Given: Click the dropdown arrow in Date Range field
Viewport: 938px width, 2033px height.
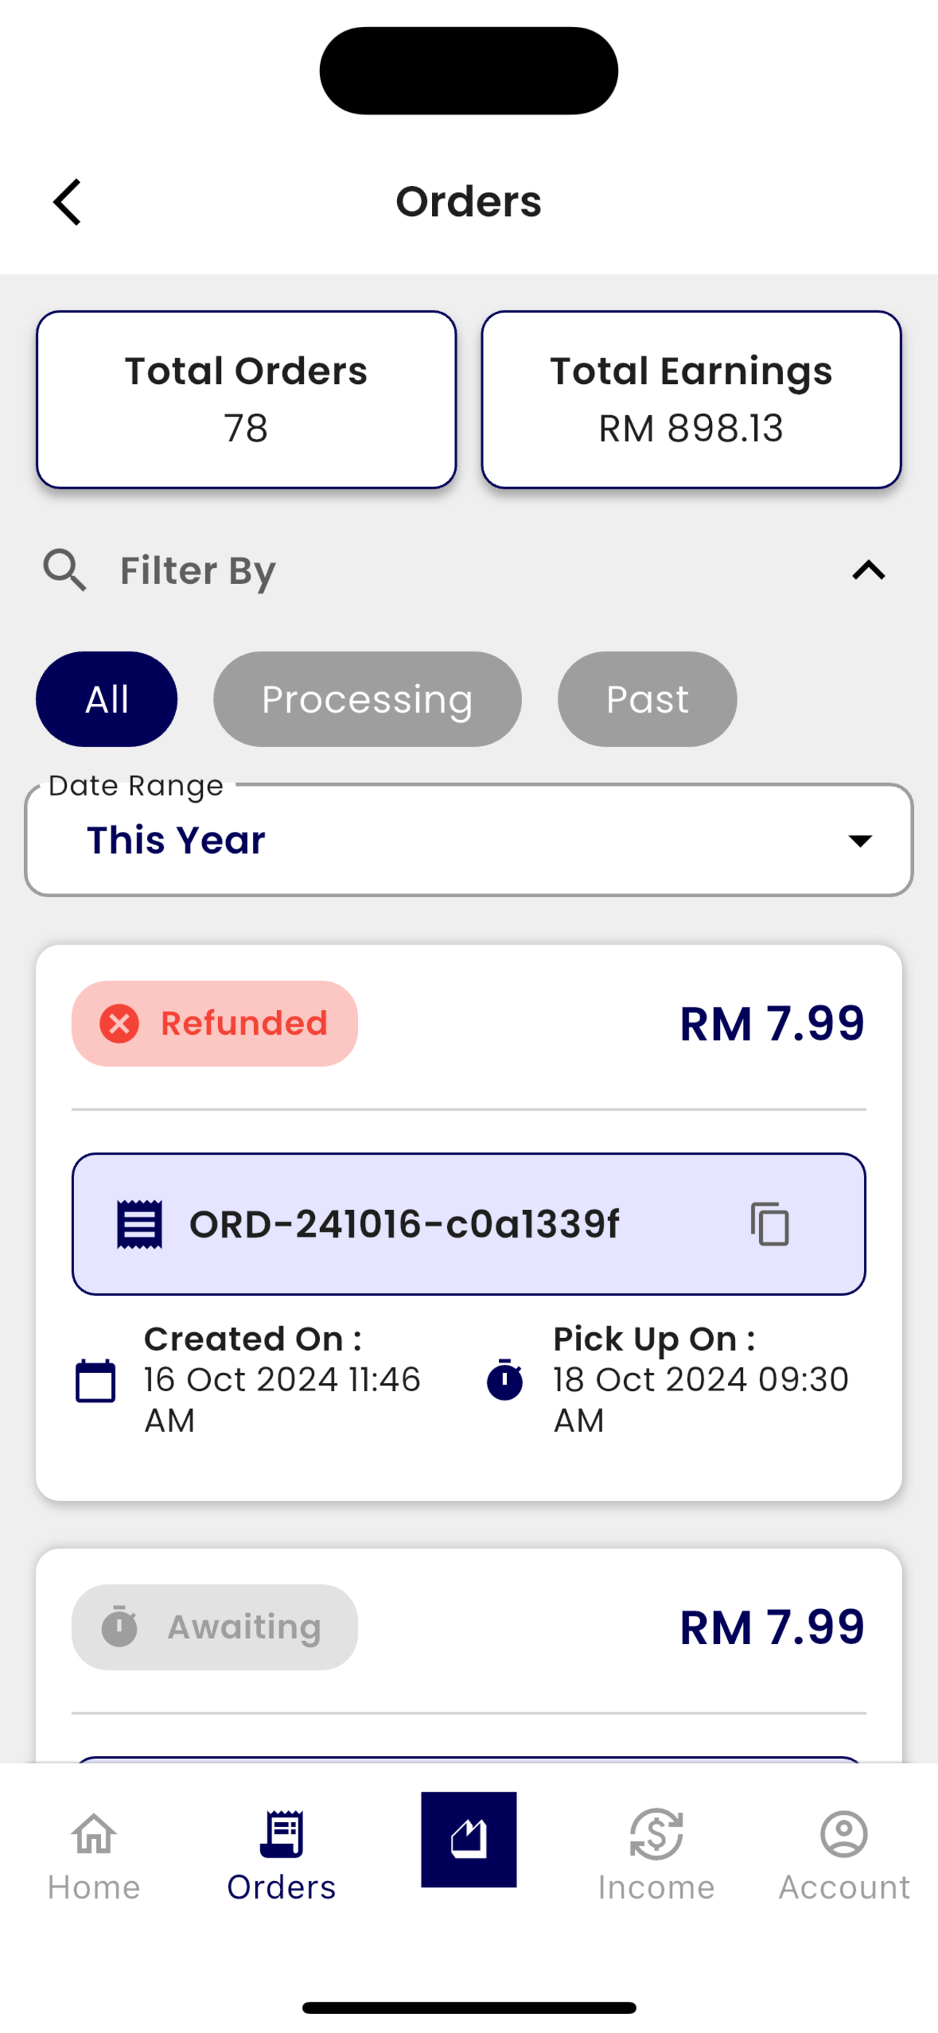Looking at the screenshot, I should (859, 841).
